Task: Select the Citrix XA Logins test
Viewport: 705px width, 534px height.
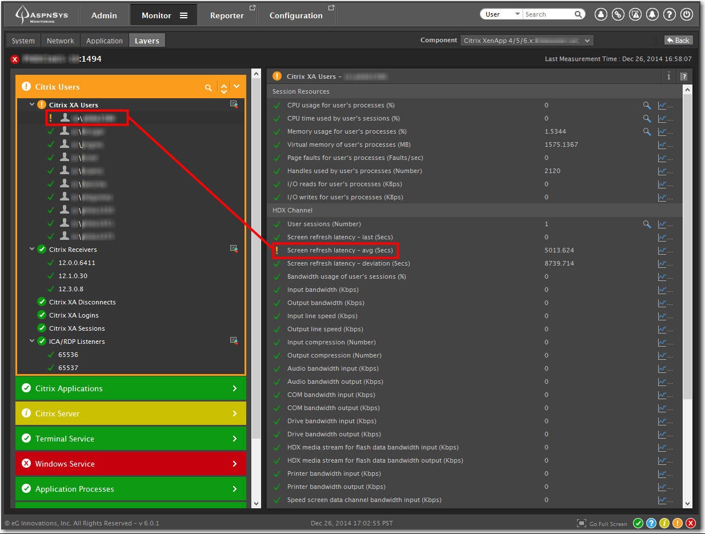Action: [x=74, y=315]
